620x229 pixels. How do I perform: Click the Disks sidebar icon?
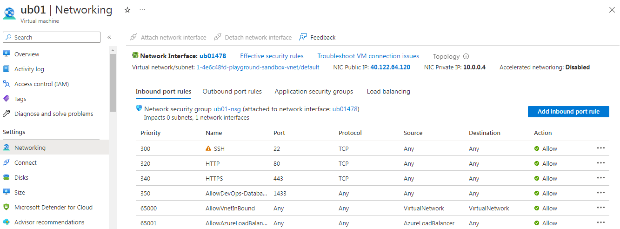tap(7, 177)
